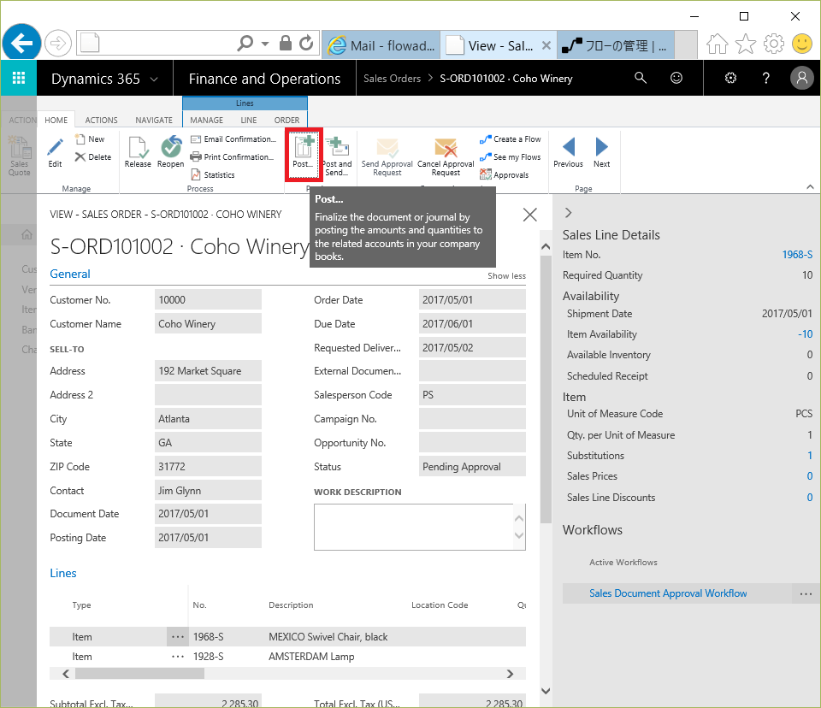Click New in the Manage group

tap(90, 139)
